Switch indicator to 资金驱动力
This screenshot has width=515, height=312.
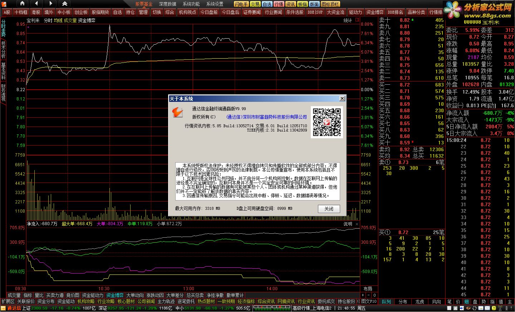92,295
